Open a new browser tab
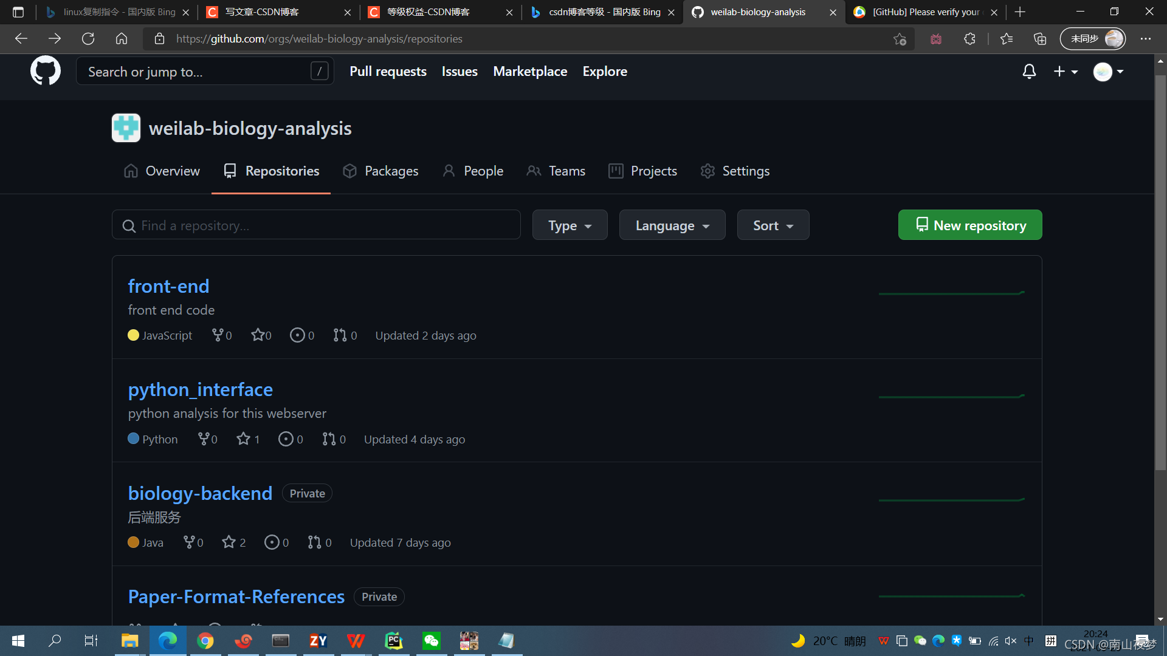This screenshot has width=1167, height=656. pos(1020,12)
